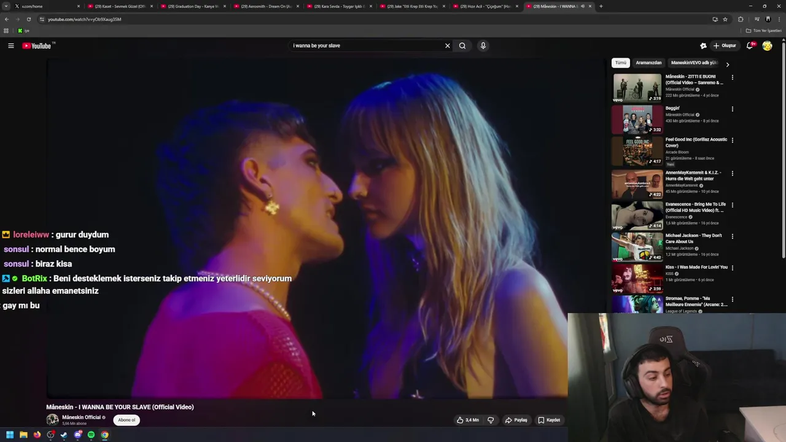Clear the search box with X icon
This screenshot has width=786, height=442.
point(448,45)
